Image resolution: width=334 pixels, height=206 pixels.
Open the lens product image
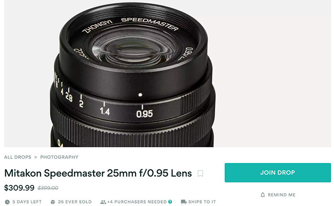167,73
